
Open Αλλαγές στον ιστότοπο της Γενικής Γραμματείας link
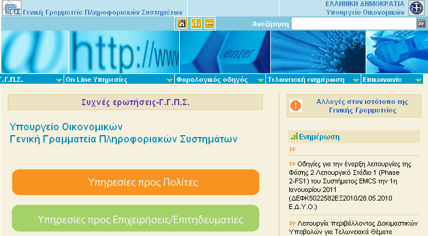pyautogui.click(x=362, y=106)
